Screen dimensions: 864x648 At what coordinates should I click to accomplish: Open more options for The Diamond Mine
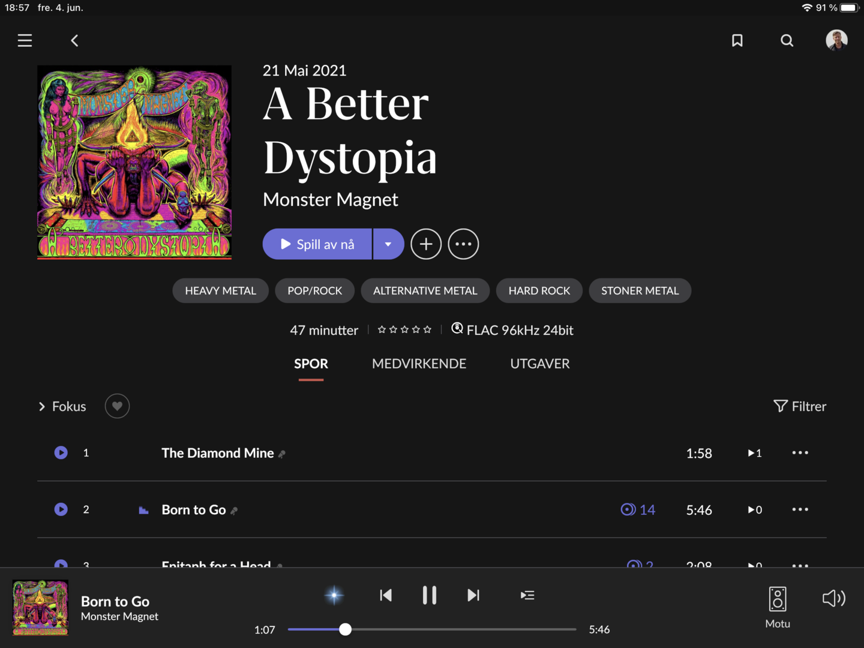tap(800, 452)
